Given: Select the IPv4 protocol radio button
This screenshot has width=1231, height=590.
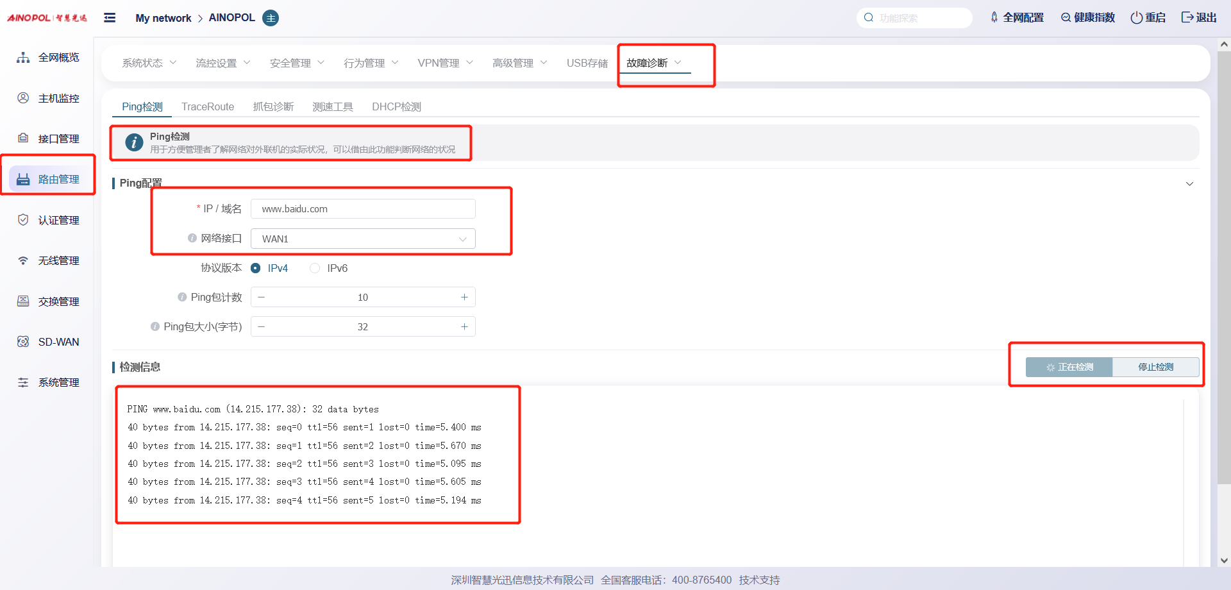Looking at the screenshot, I should [x=256, y=268].
